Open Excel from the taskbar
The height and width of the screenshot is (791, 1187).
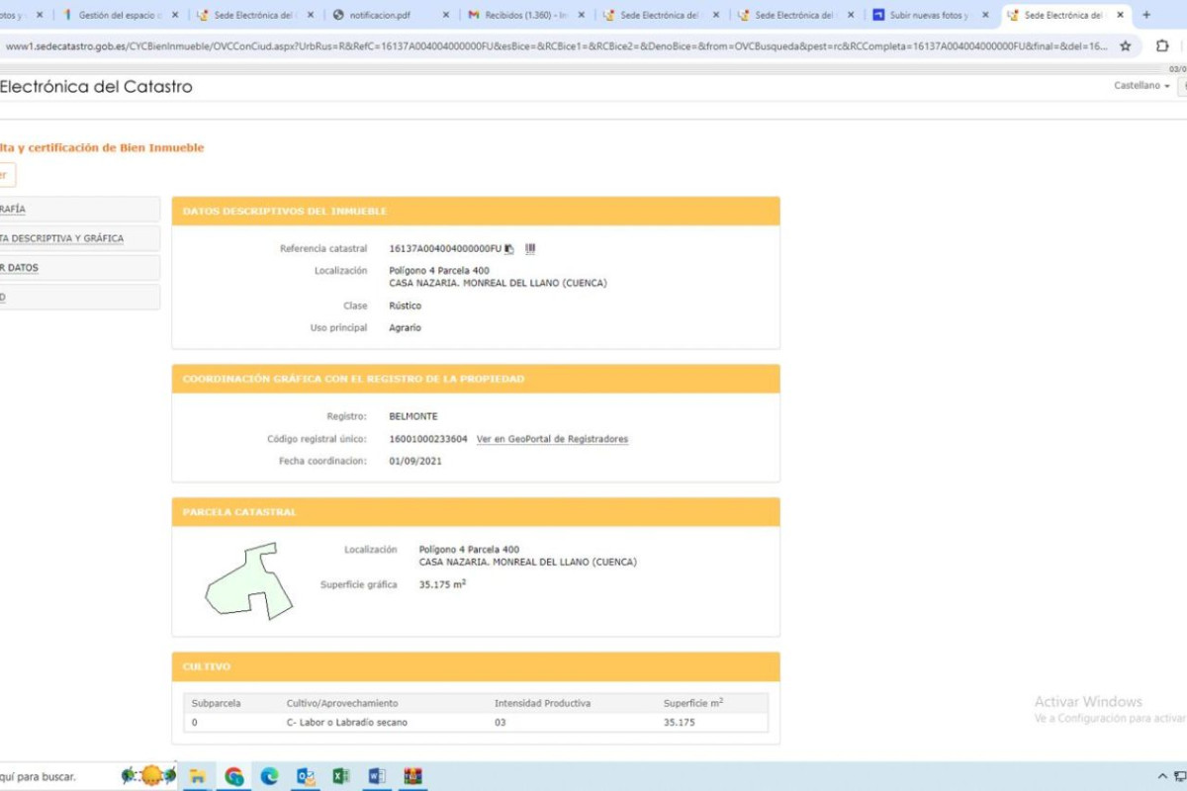point(340,776)
